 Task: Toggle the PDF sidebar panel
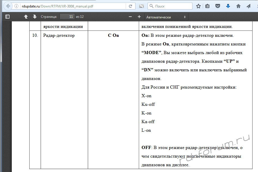coord(7,17)
